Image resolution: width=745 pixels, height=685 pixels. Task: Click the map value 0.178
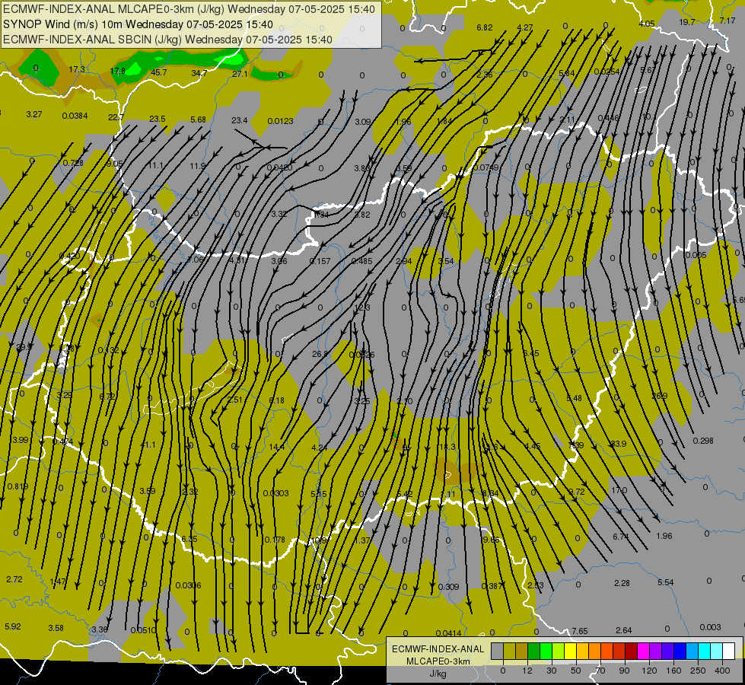tap(275, 540)
